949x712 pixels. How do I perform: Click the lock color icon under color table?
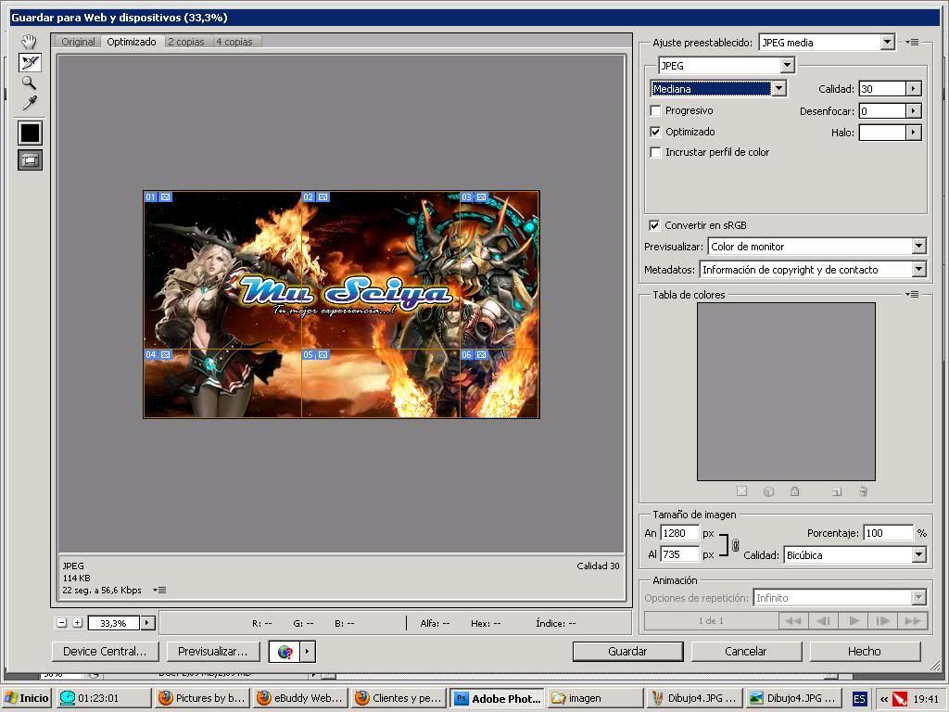coord(794,491)
